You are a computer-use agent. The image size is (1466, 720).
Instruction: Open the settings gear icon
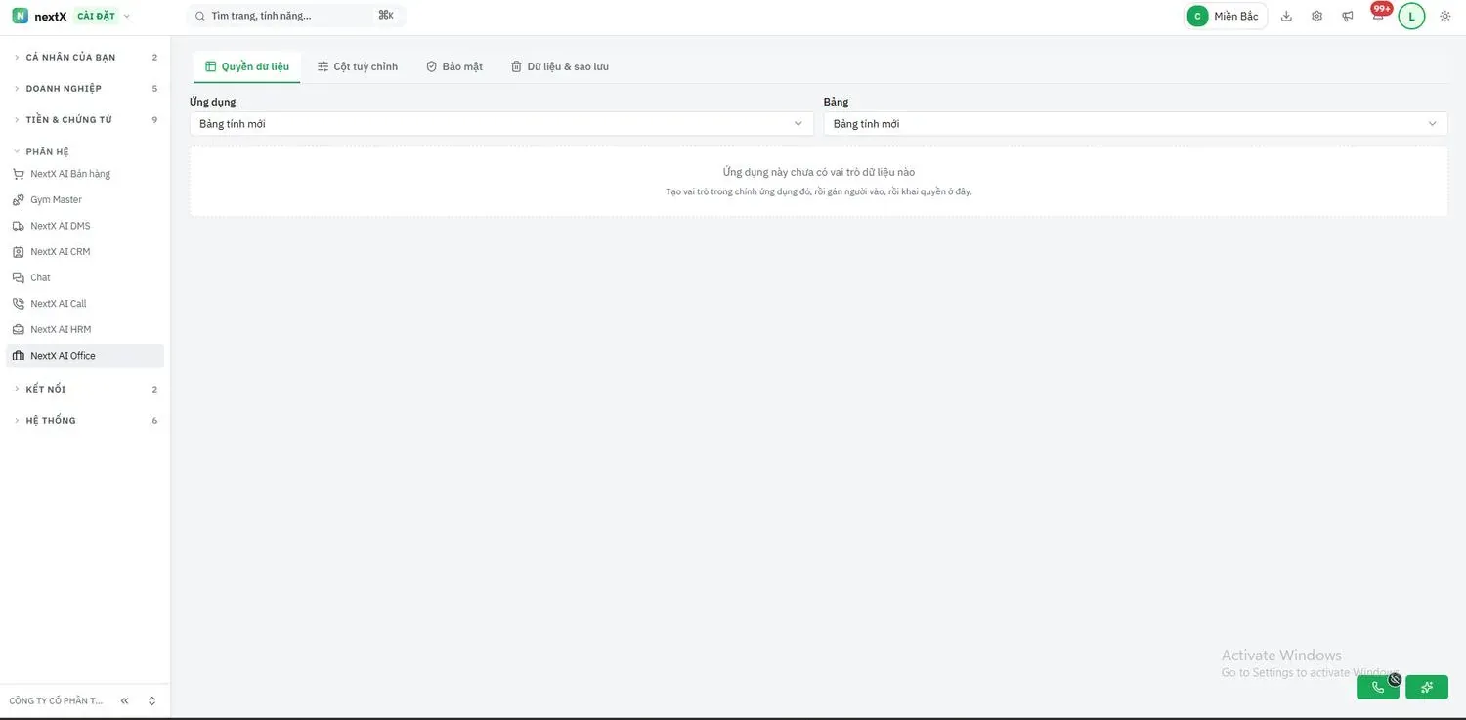[x=1316, y=16]
